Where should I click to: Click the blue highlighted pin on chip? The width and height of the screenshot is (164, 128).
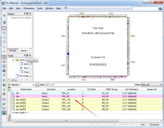[x=68, y=54]
